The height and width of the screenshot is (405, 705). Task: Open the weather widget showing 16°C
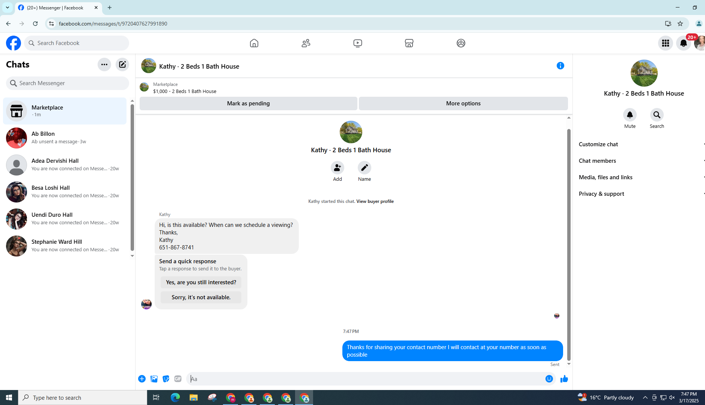(x=606, y=397)
